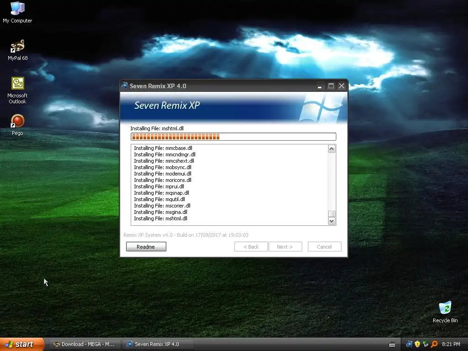Select the Recycle Bin desktop icon
This screenshot has height=351, width=468.
(x=445, y=312)
